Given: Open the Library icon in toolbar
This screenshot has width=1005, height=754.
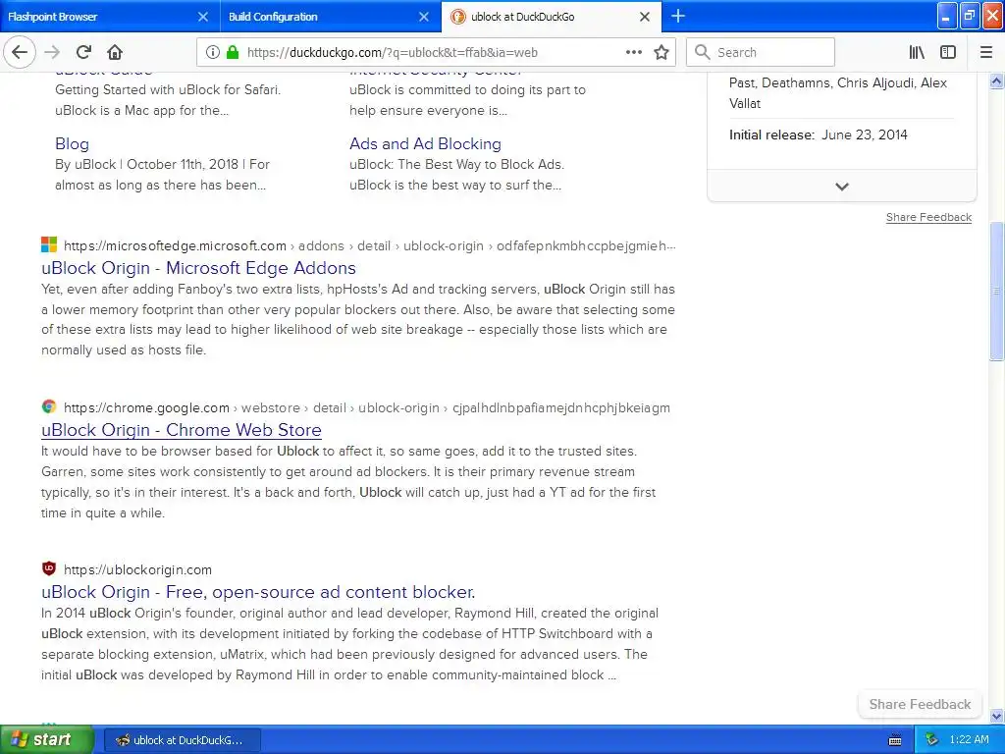Looking at the screenshot, I should coord(917,52).
